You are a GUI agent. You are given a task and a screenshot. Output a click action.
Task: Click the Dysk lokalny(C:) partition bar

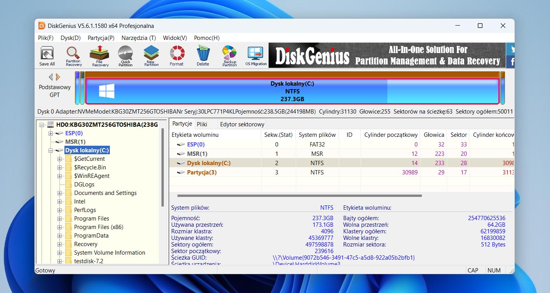click(x=292, y=91)
